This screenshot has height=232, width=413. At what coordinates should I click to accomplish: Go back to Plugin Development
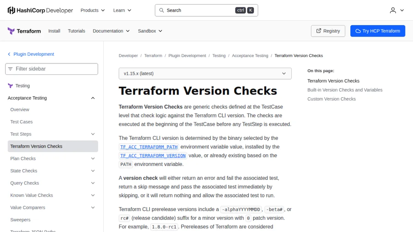click(x=34, y=54)
